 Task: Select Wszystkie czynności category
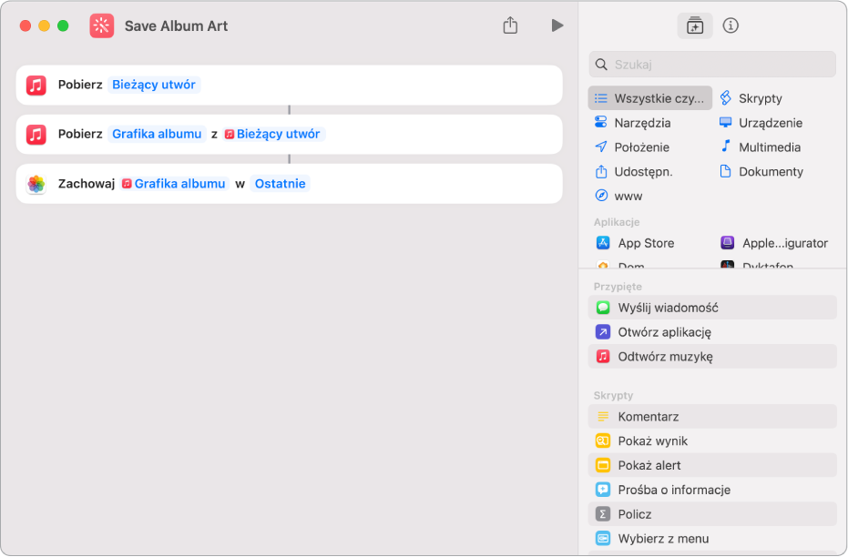tap(650, 98)
